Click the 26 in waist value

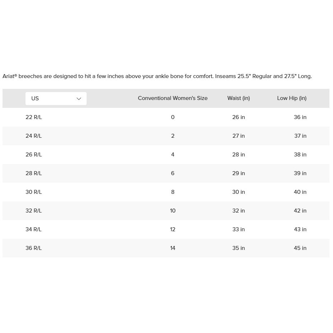[239, 117]
